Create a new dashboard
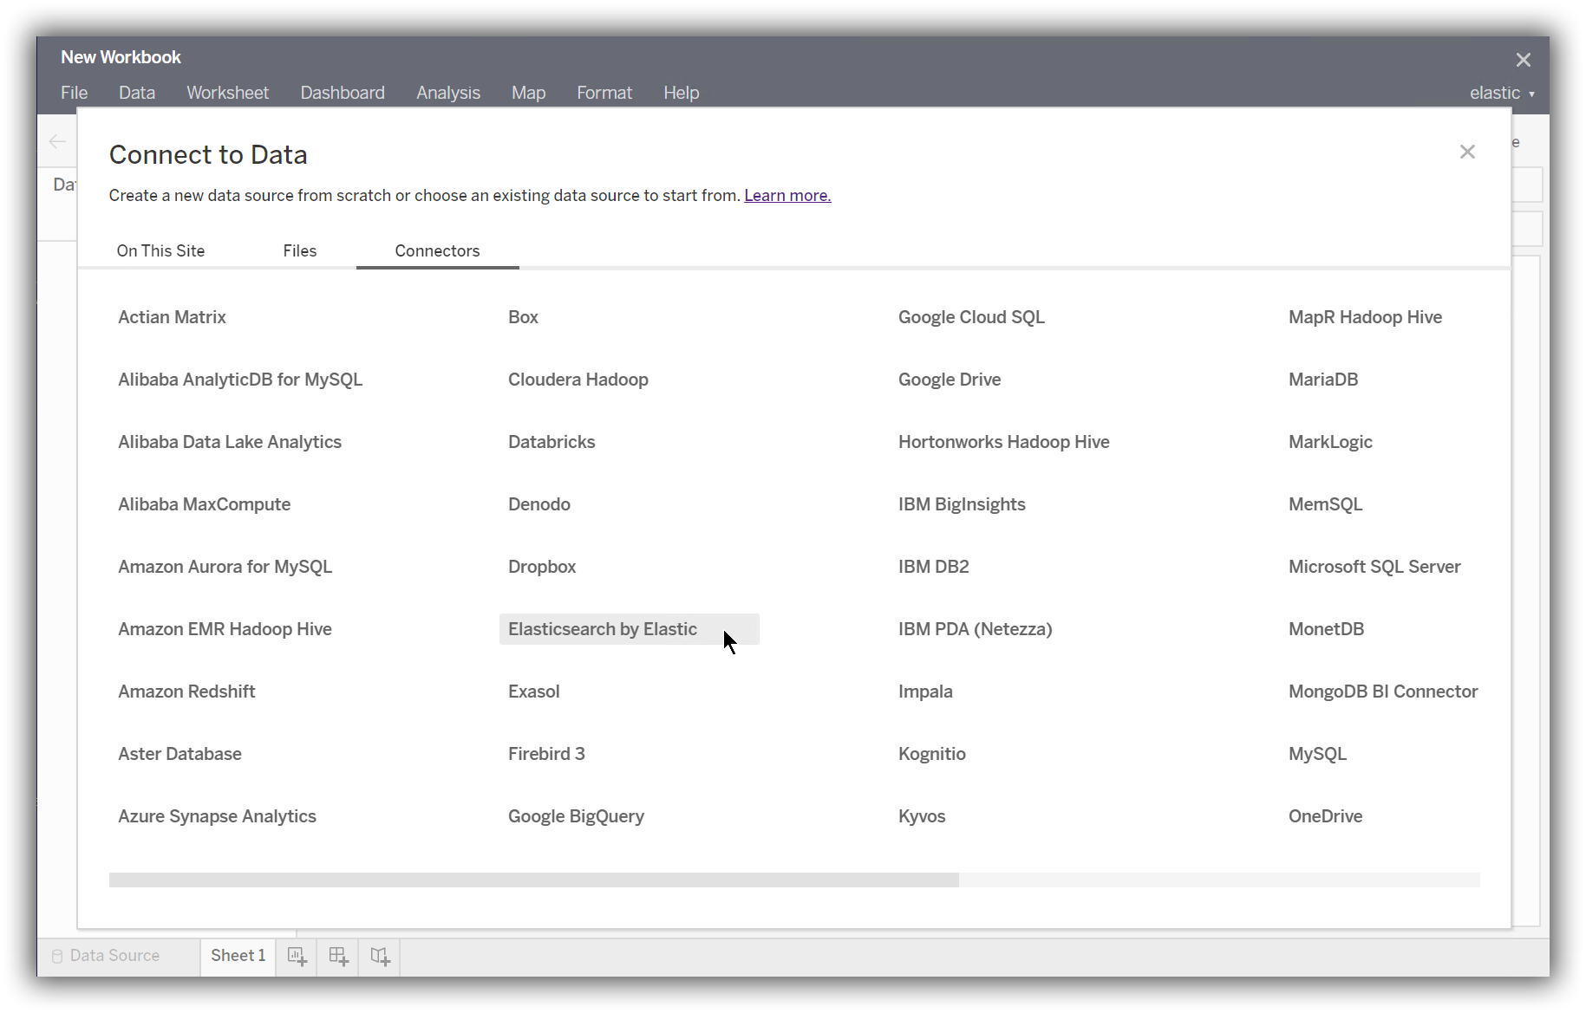1586x1013 pixels. 338,956
